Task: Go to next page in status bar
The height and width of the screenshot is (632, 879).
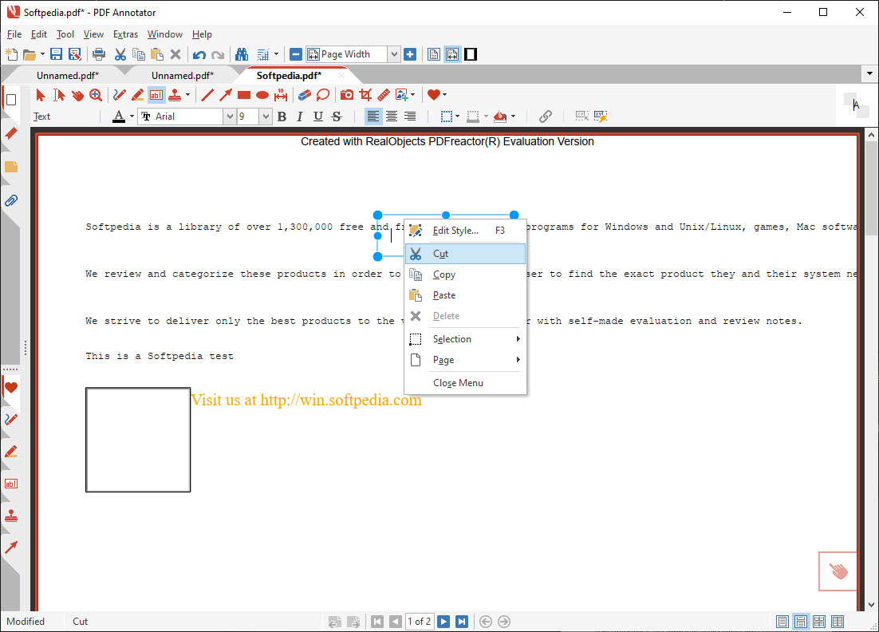Action: [x=443, y=622]
